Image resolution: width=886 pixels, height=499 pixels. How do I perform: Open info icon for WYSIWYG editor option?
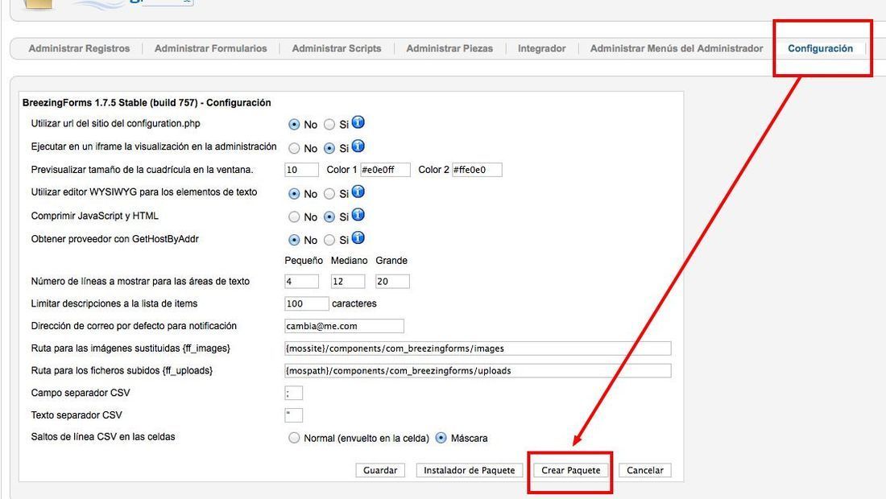(x=358, y=192)
